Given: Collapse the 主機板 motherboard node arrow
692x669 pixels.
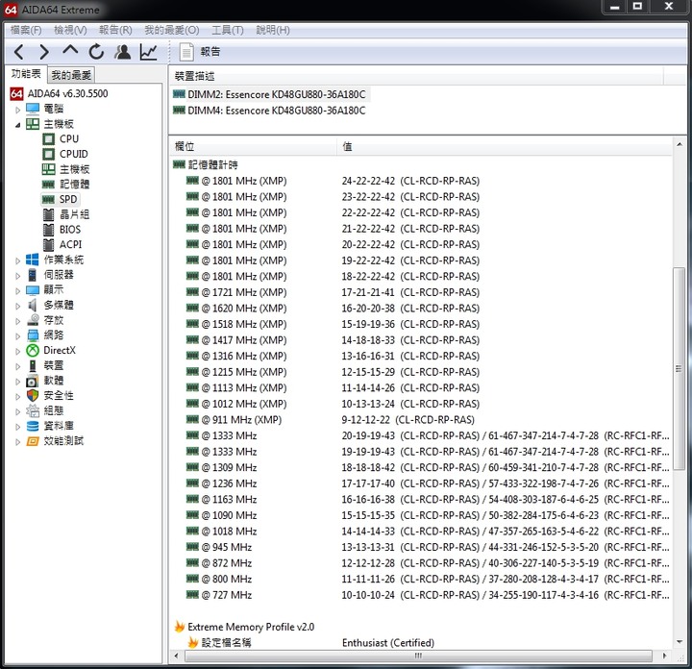Looking at the screenshot, I should pyautogui.click(x=17, y=124).
